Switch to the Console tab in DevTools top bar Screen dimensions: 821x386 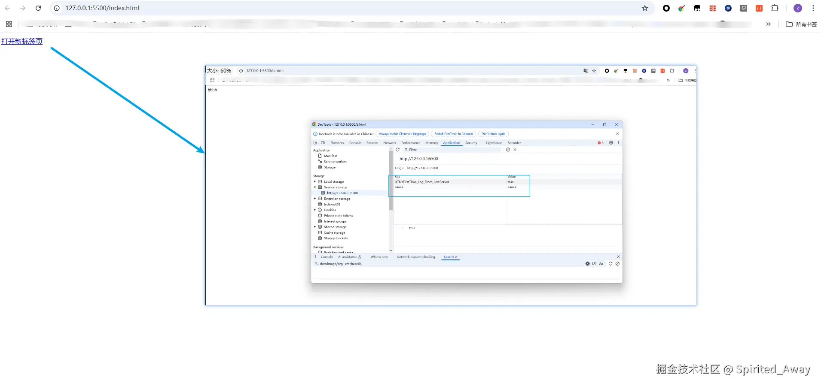pos(355,143)
